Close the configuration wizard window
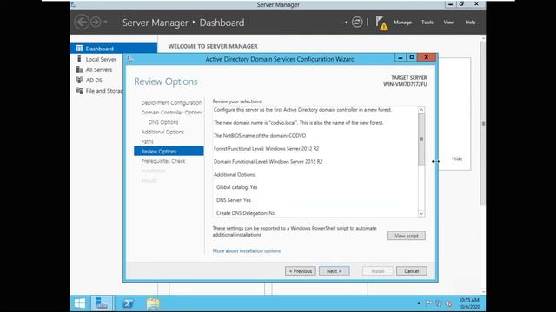The width and height of the screenshot is (556, 312). click(427, 57)
